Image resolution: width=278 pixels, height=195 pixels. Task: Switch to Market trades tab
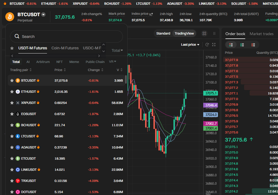[x=262, y=34]
